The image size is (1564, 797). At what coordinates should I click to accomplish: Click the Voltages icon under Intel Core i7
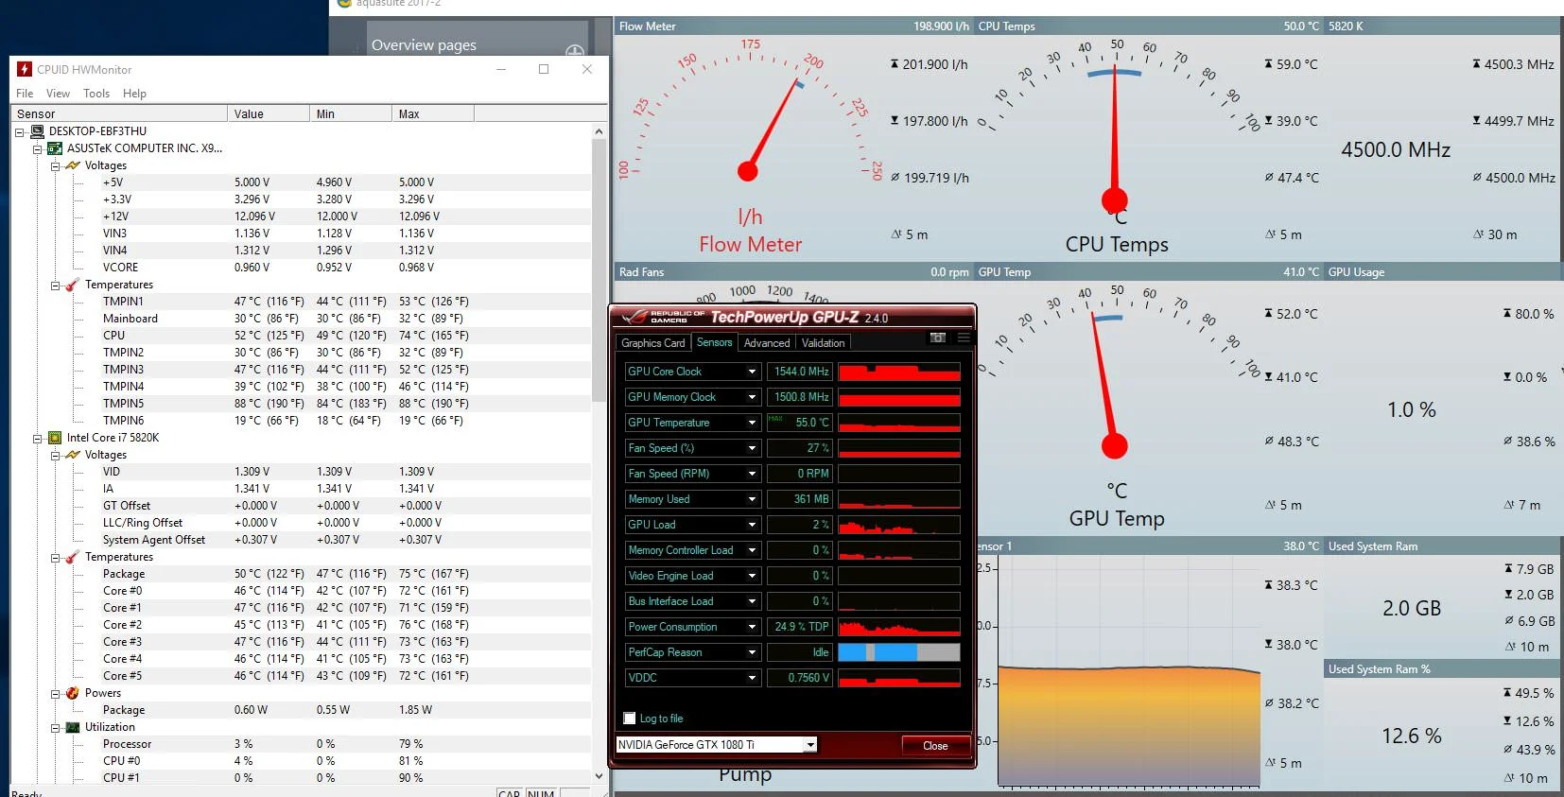(73, 455)
